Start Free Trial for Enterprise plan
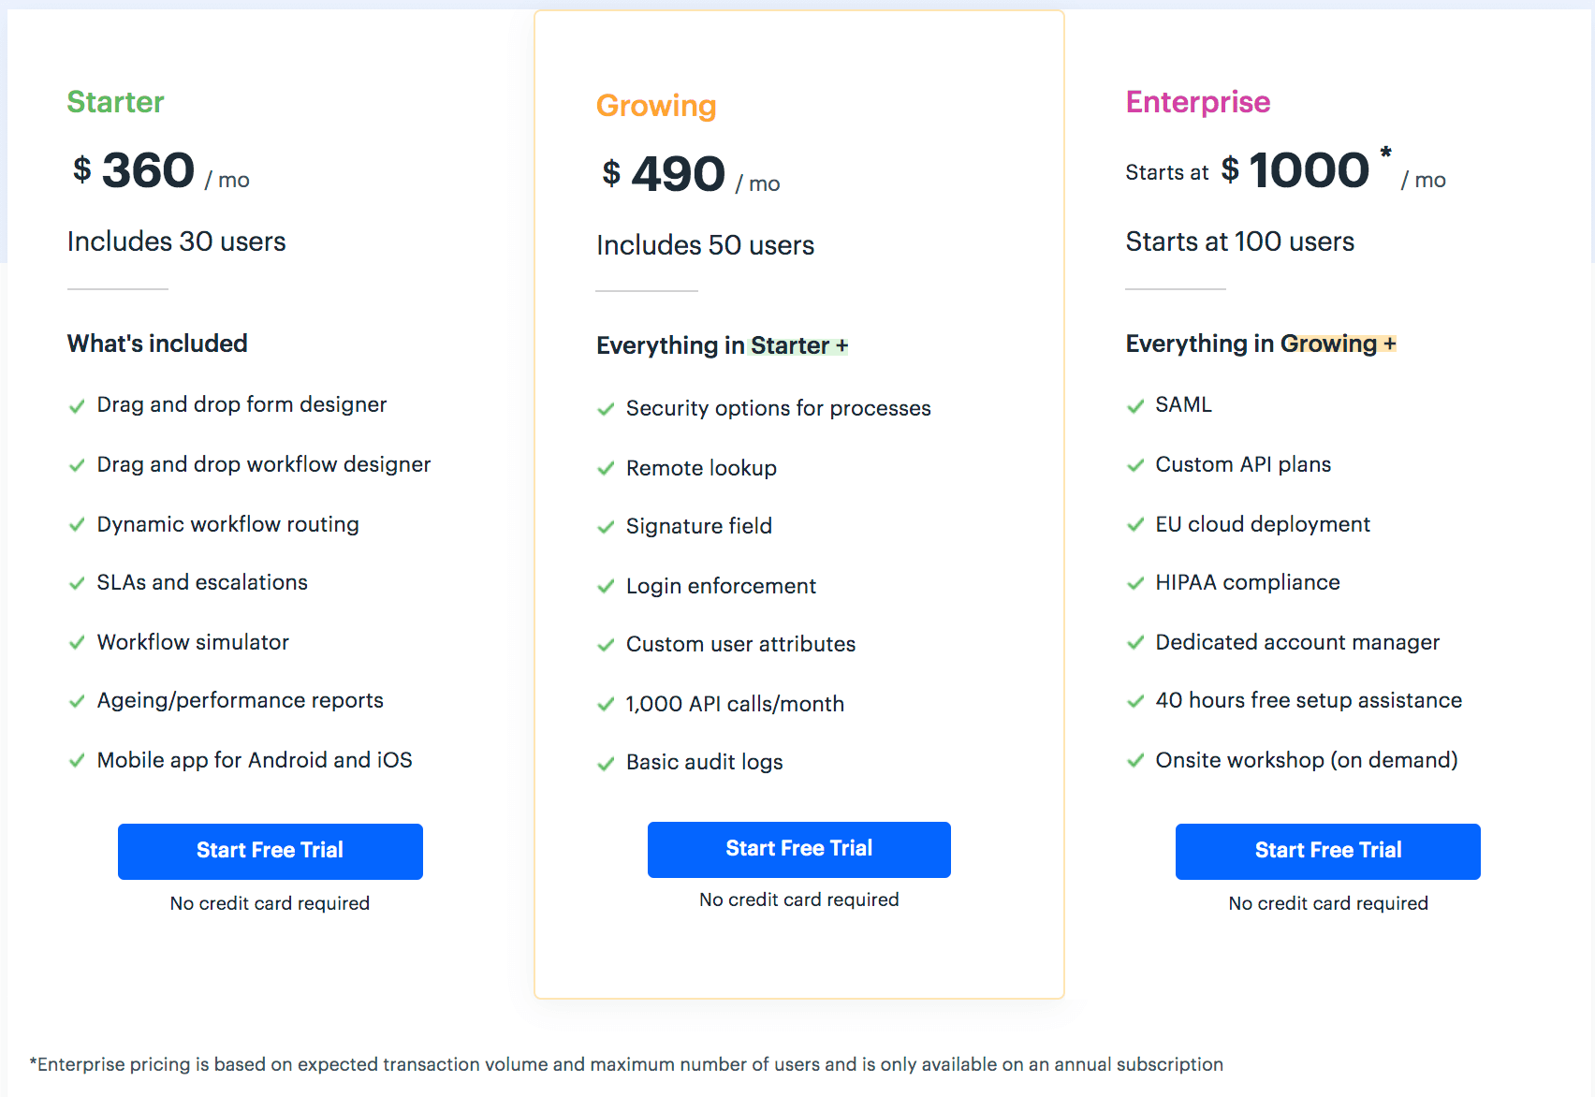1595x1097 pixels. pyautogui.click(x=1328, y=851)
